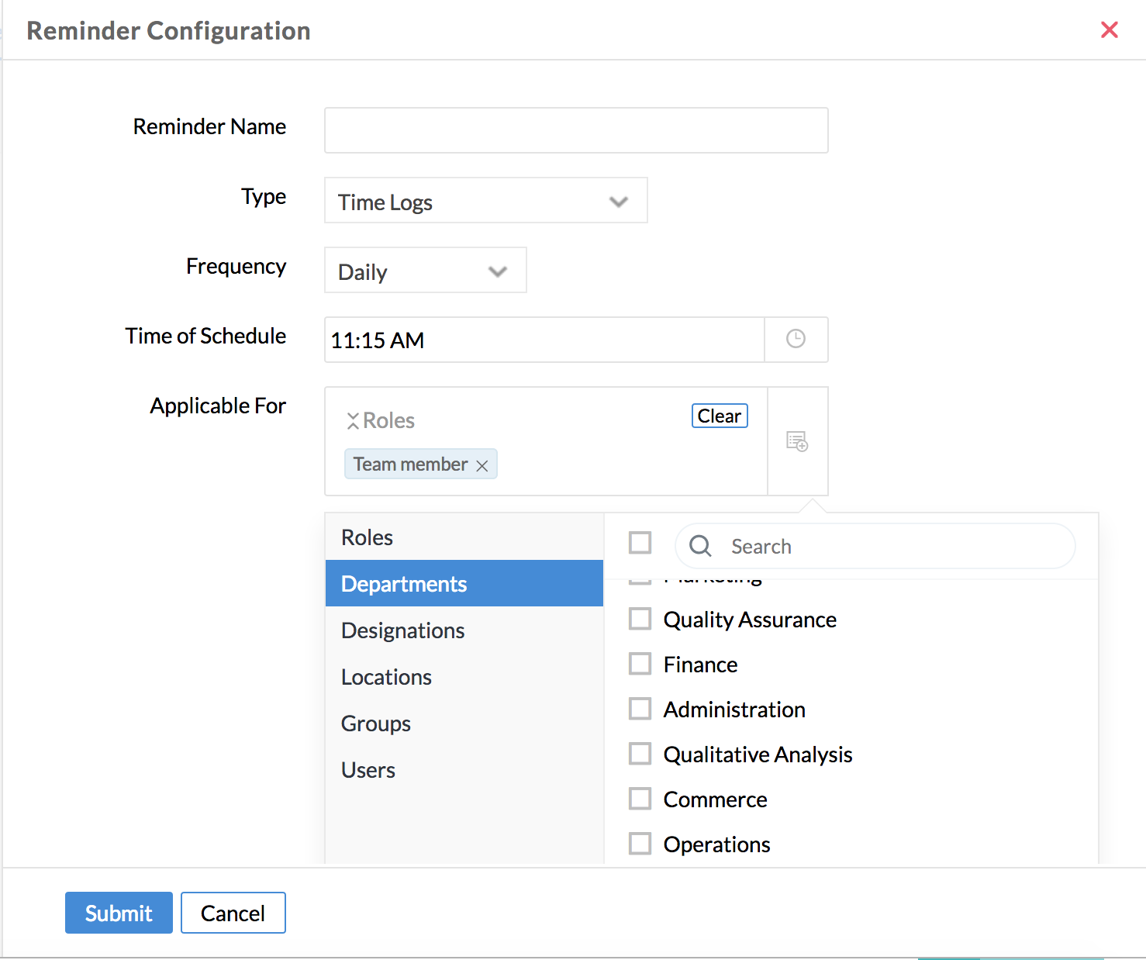
Task: Check the Quality Assurance department
Action: (640, 619)
